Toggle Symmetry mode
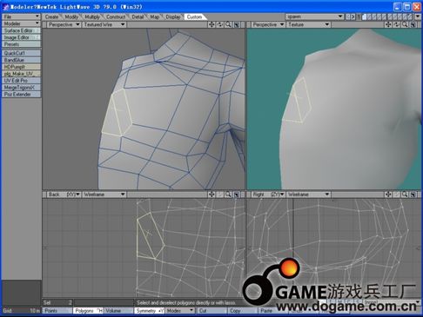Viewport: 423px width, 317px height. 149,311
